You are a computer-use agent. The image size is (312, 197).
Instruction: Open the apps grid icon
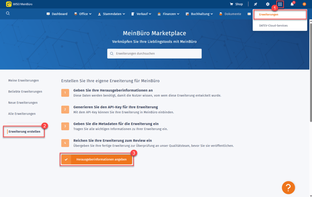(x=280, y=4)
